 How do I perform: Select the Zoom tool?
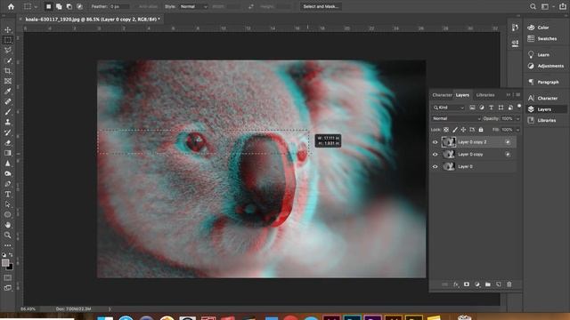pyautogui.click(x=8, y=235)
